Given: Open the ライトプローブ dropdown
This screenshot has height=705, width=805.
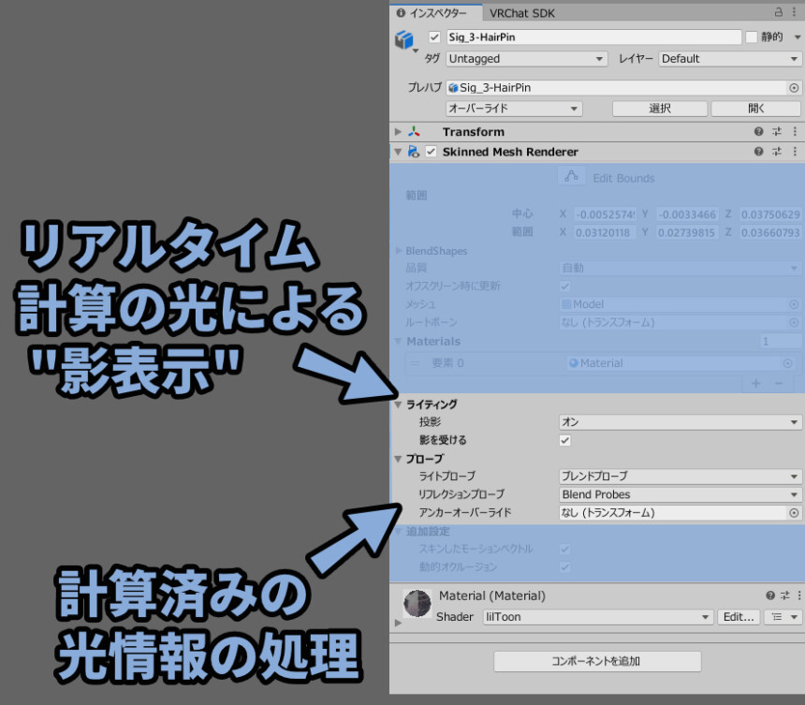Looking at the screenshot, I should pos(680,476).
